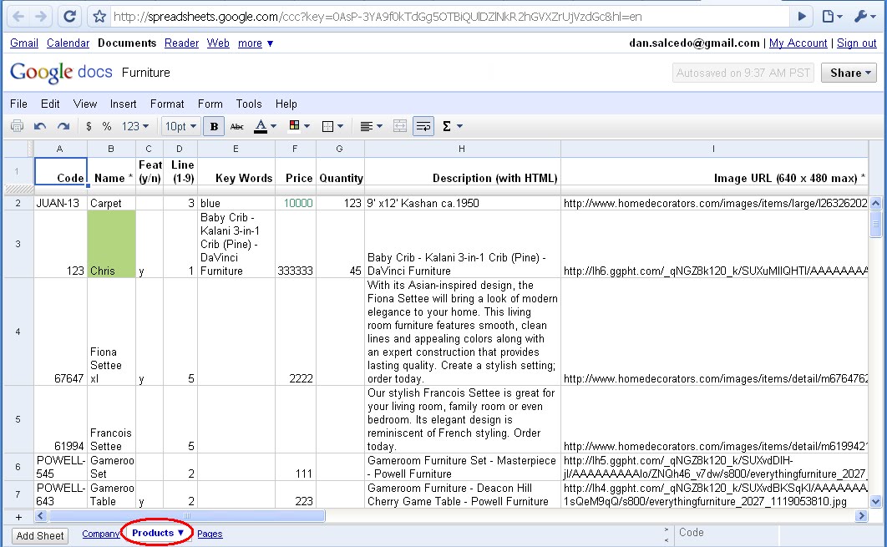The width and height of the screenshot is (887, 547).
Task: Select the green Chris cell
Action: (111, 244)
